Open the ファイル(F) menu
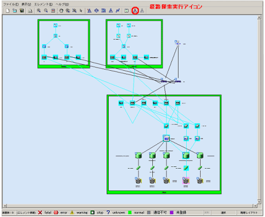The width and height of the screenshot is (265, 217). [x=11, y=4]
